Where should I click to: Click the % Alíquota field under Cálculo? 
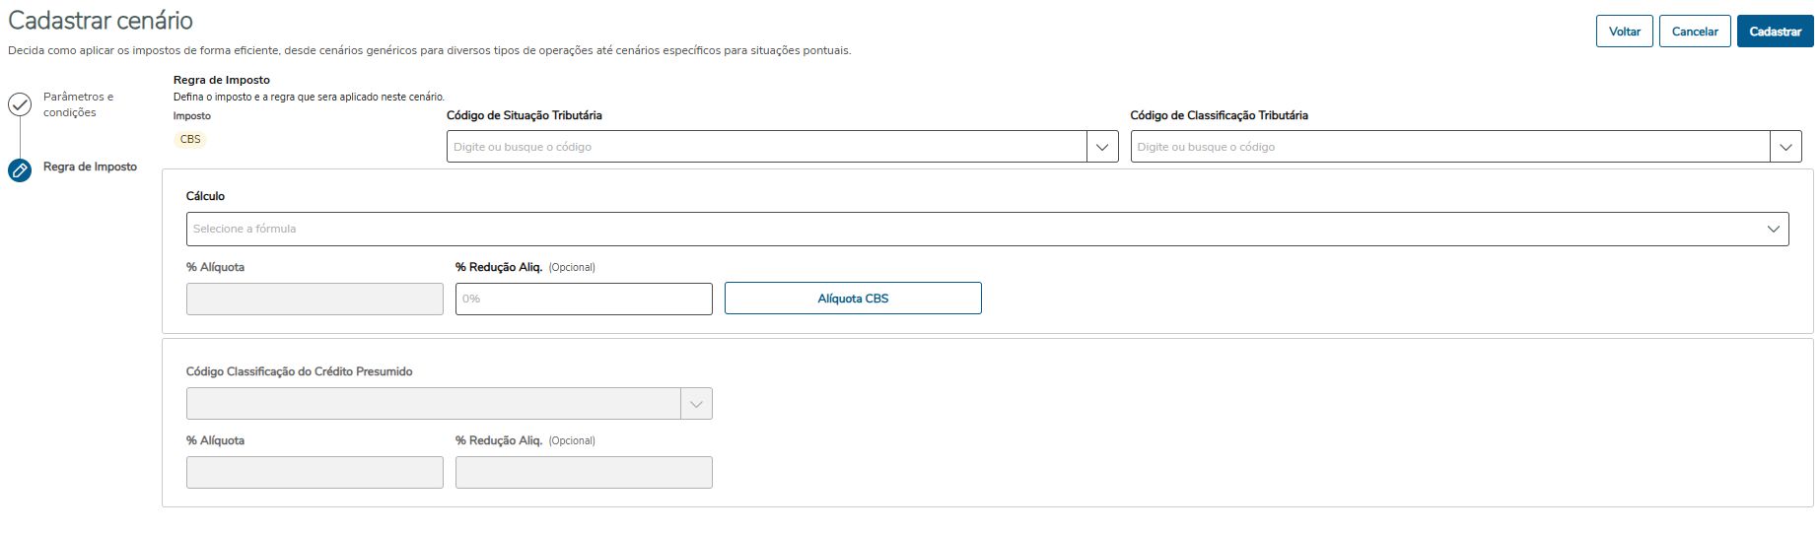click(315, 300)
